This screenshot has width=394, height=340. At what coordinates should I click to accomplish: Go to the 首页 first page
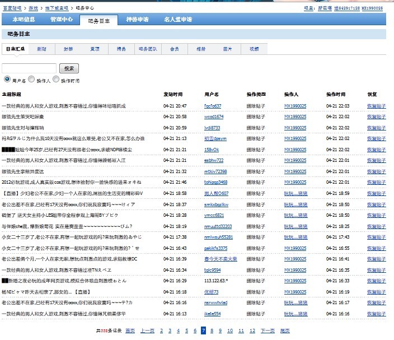(130, 330)
